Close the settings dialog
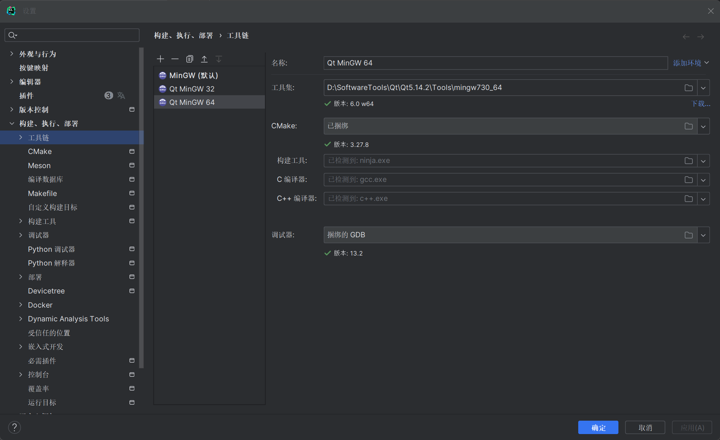 pos(711,11)
